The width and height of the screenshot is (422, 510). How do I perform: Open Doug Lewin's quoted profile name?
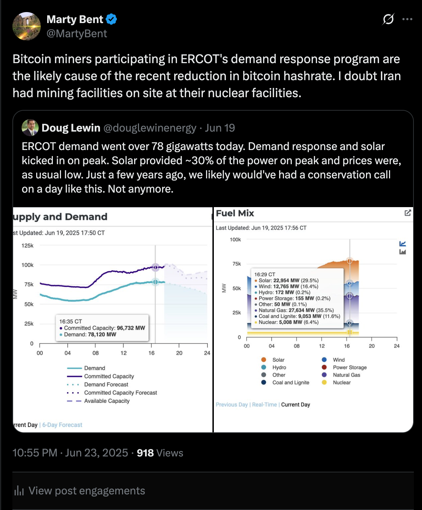71,128
